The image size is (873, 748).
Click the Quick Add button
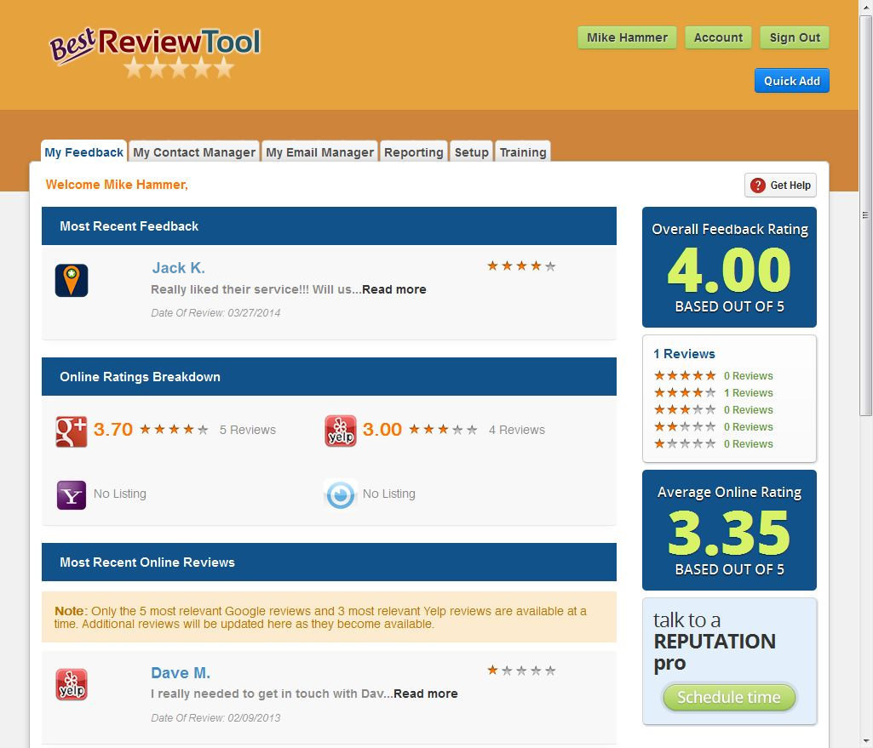pyautogui.click(x=791, y=81)
